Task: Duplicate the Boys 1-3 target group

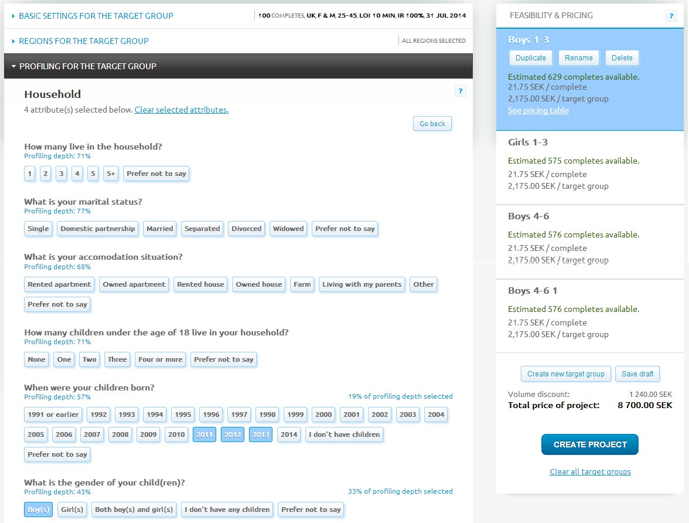Action: coord(531,57)
